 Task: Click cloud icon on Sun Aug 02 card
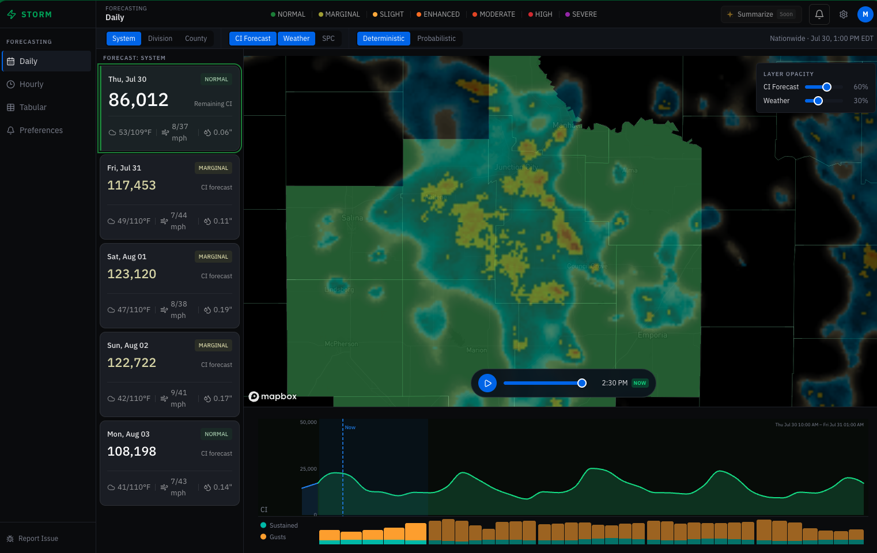(x=111, y=399)
